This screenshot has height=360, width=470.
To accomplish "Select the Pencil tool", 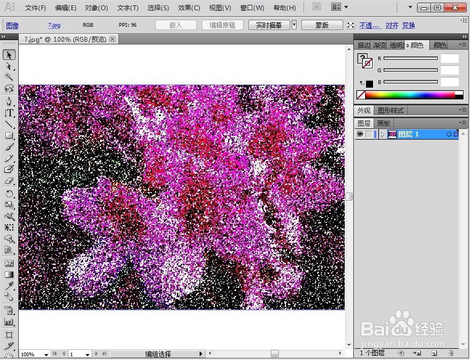I will pos(9,158).
